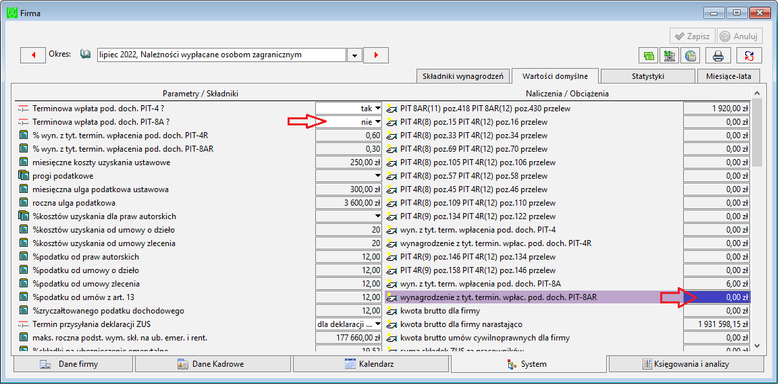Click the 250,00 zł monthly costs field

tap(349, 162)
